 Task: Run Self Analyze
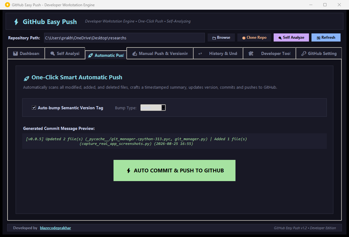pos(291,37)
